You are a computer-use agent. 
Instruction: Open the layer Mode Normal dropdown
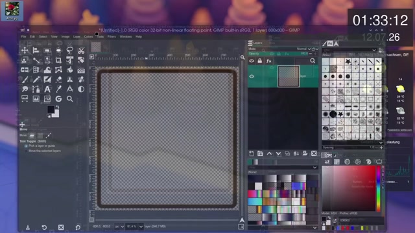click(x=303, y=49)
